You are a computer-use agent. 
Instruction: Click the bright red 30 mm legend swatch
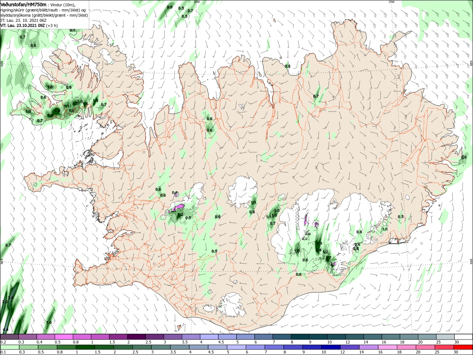coord(463,347)
